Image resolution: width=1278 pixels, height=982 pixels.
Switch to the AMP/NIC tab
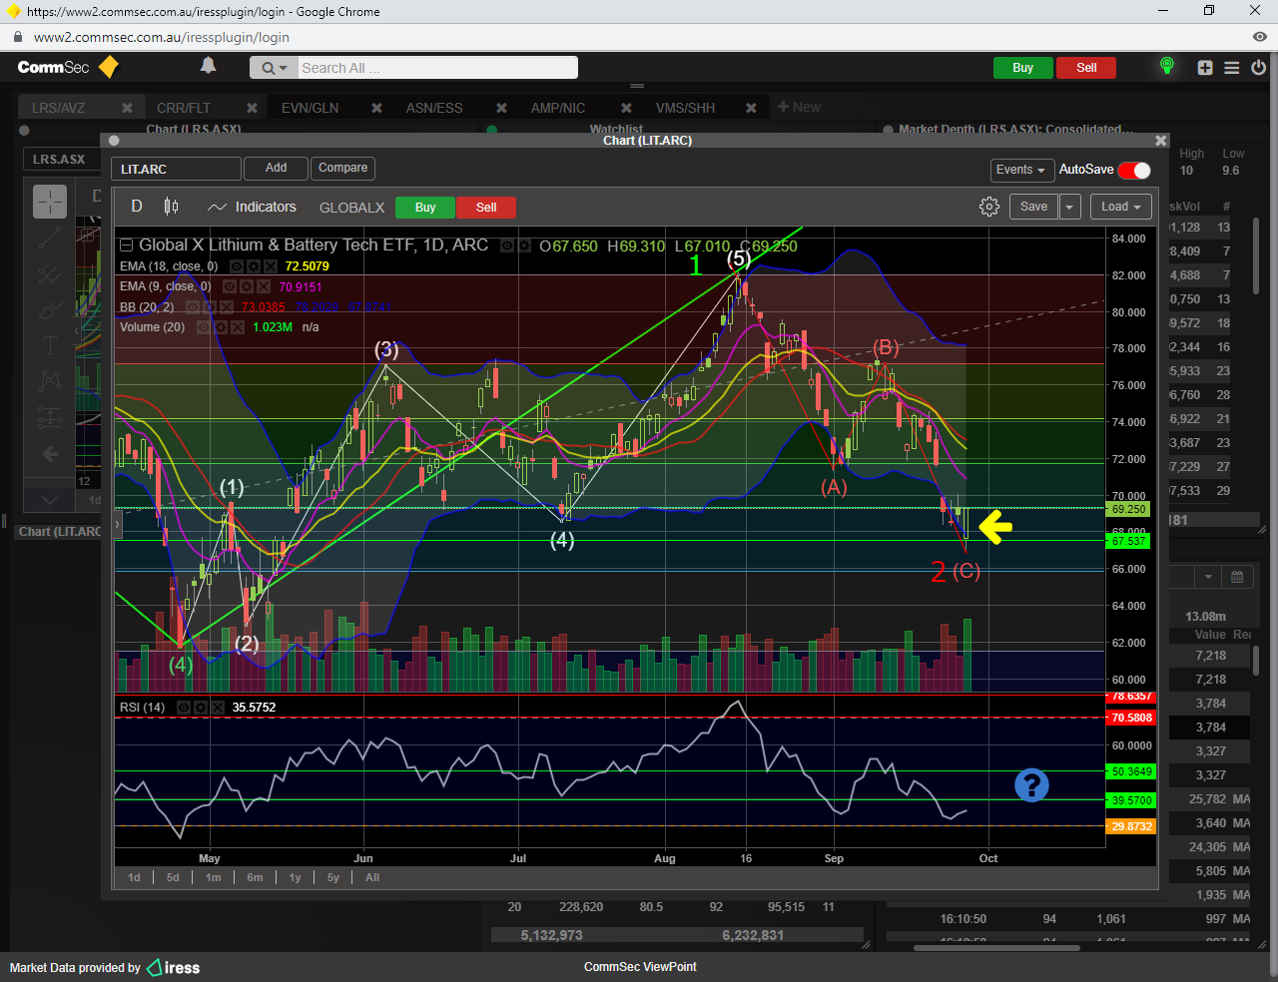[558, 108]
